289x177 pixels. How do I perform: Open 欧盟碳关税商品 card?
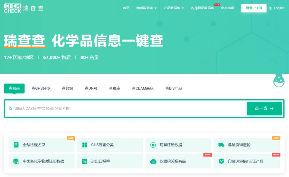pyautogui.click(x=178, y=161)
